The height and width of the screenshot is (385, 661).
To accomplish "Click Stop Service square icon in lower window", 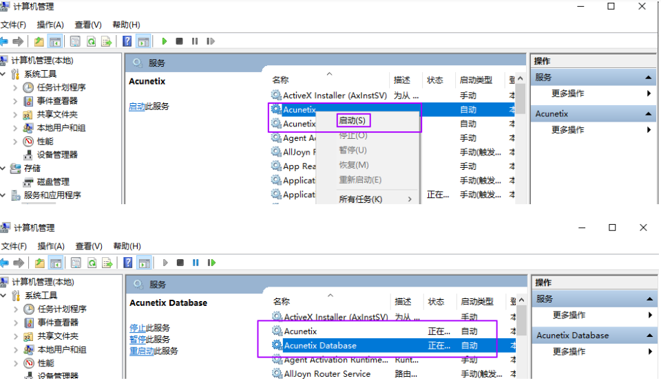I will pyautogui.click(x=180, y=263).
